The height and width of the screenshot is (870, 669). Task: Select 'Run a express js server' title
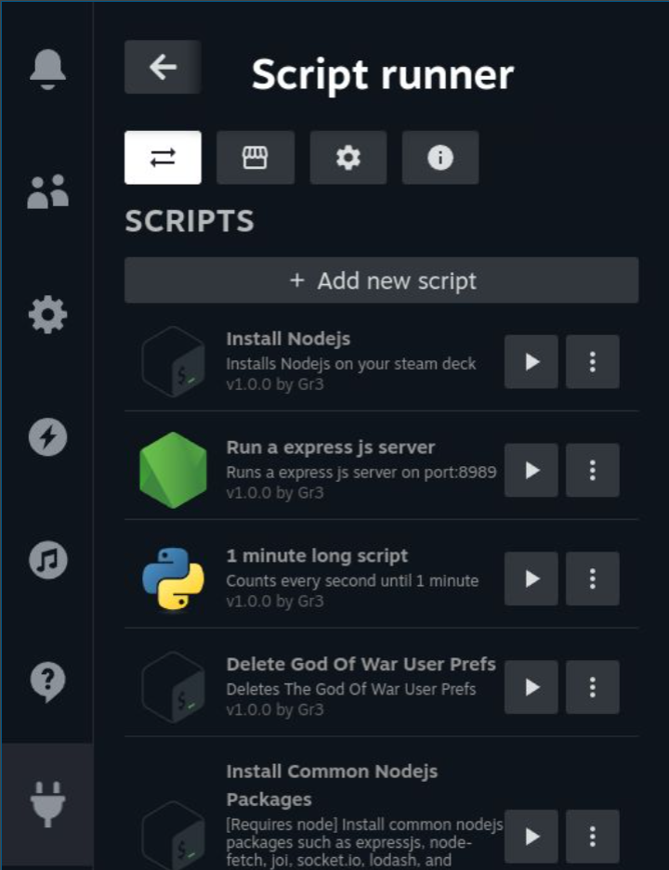tap(331, 448)
